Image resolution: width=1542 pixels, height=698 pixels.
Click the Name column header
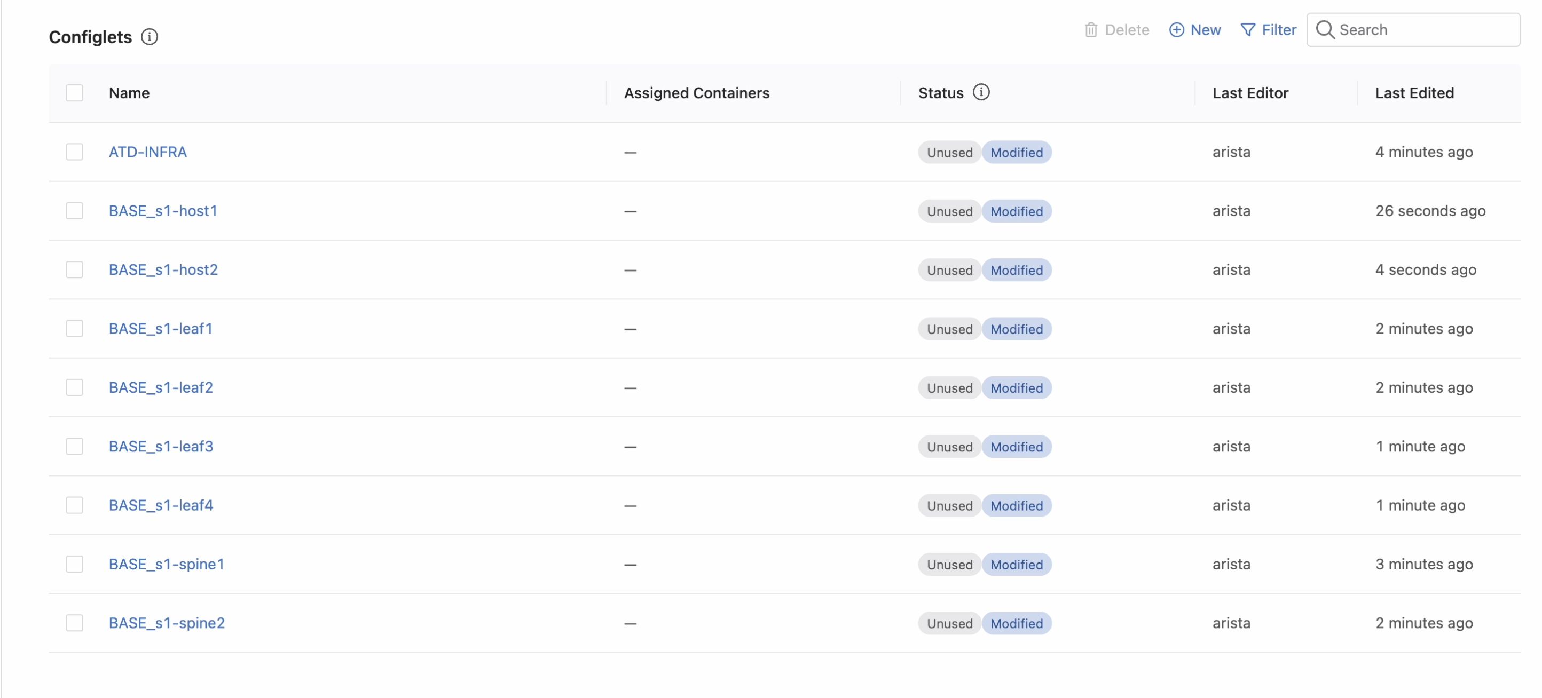pos(129,93)
